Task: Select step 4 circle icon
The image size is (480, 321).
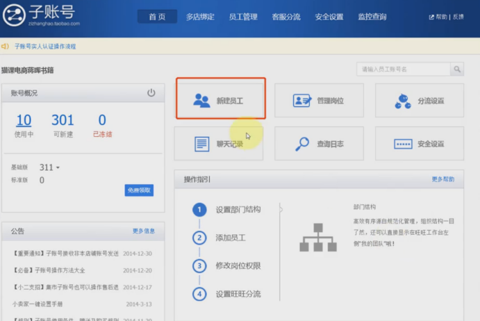Action: tap(199, 294)
